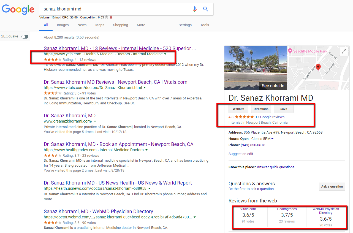
Task: Click the red location pin on the map
Action: [x=318, y=67]
